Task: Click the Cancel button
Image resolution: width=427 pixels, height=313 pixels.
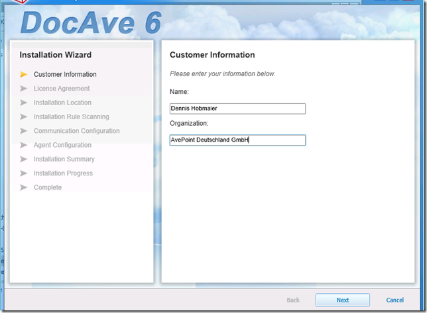Action: [395, 300]
